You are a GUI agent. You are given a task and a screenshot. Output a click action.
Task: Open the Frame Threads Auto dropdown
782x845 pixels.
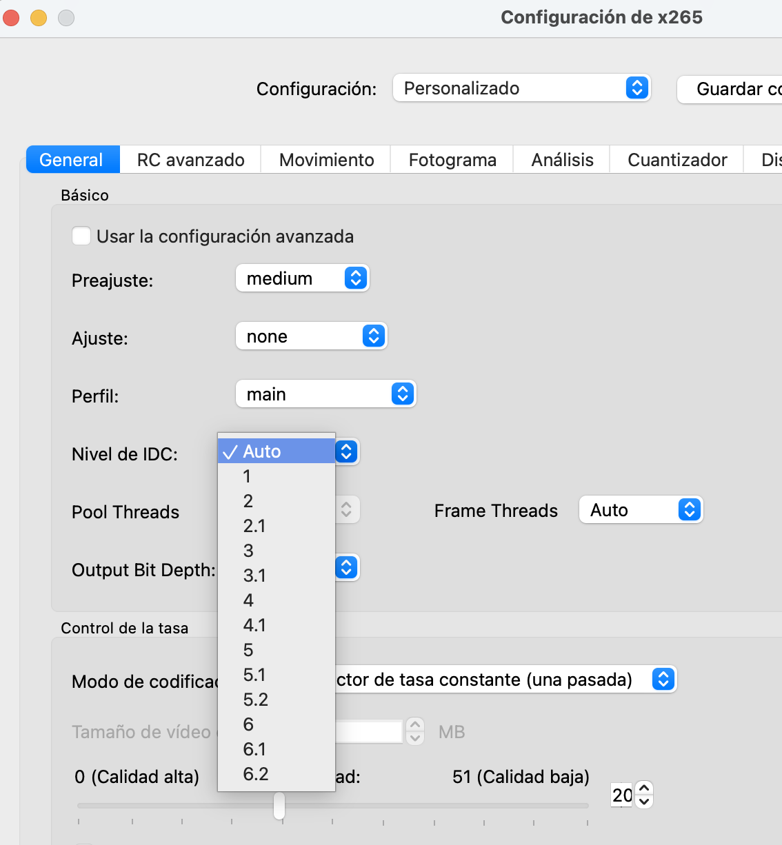click(641, 510)
